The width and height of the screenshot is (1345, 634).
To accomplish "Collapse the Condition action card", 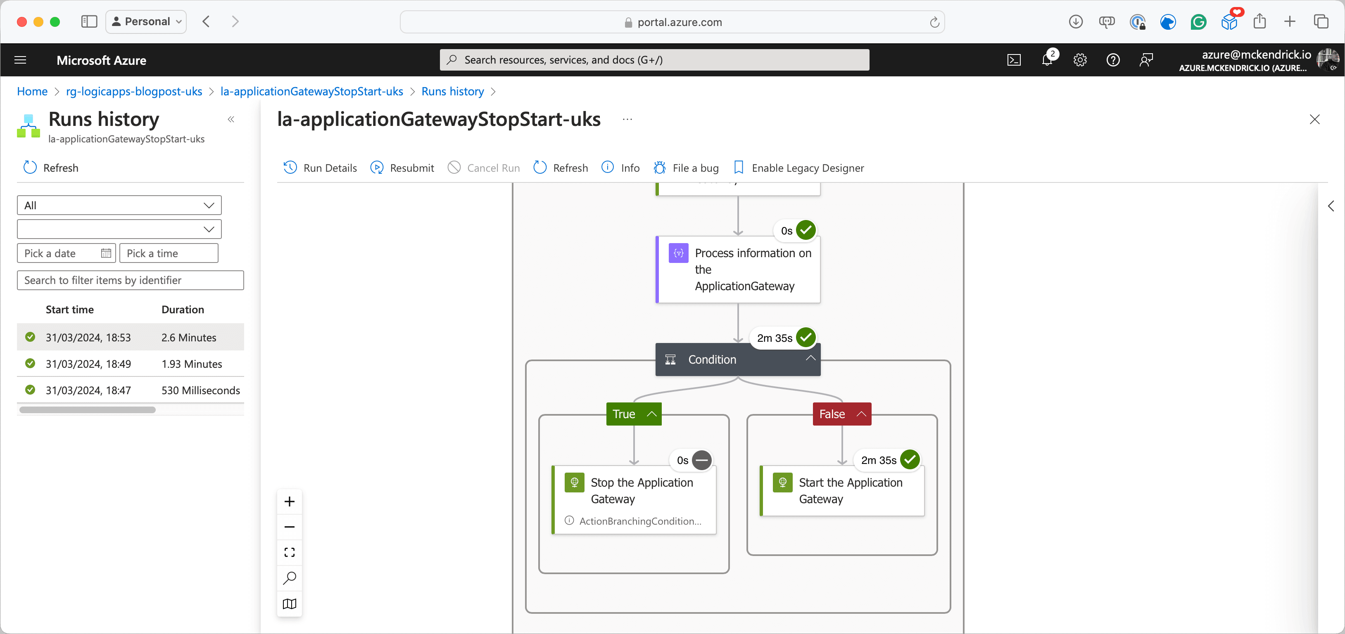I will tap(810, 359).
